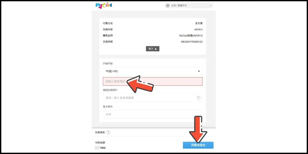
Task: Click the 交易條款 terms label
Action: pos(99,132)
